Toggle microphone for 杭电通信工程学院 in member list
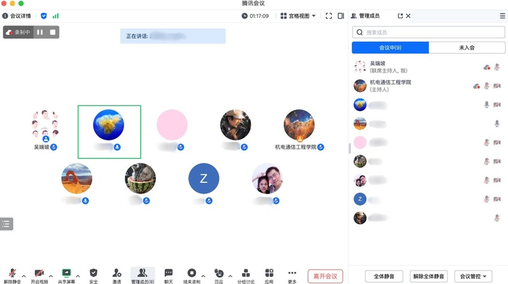508x284 pixels. 486,86
